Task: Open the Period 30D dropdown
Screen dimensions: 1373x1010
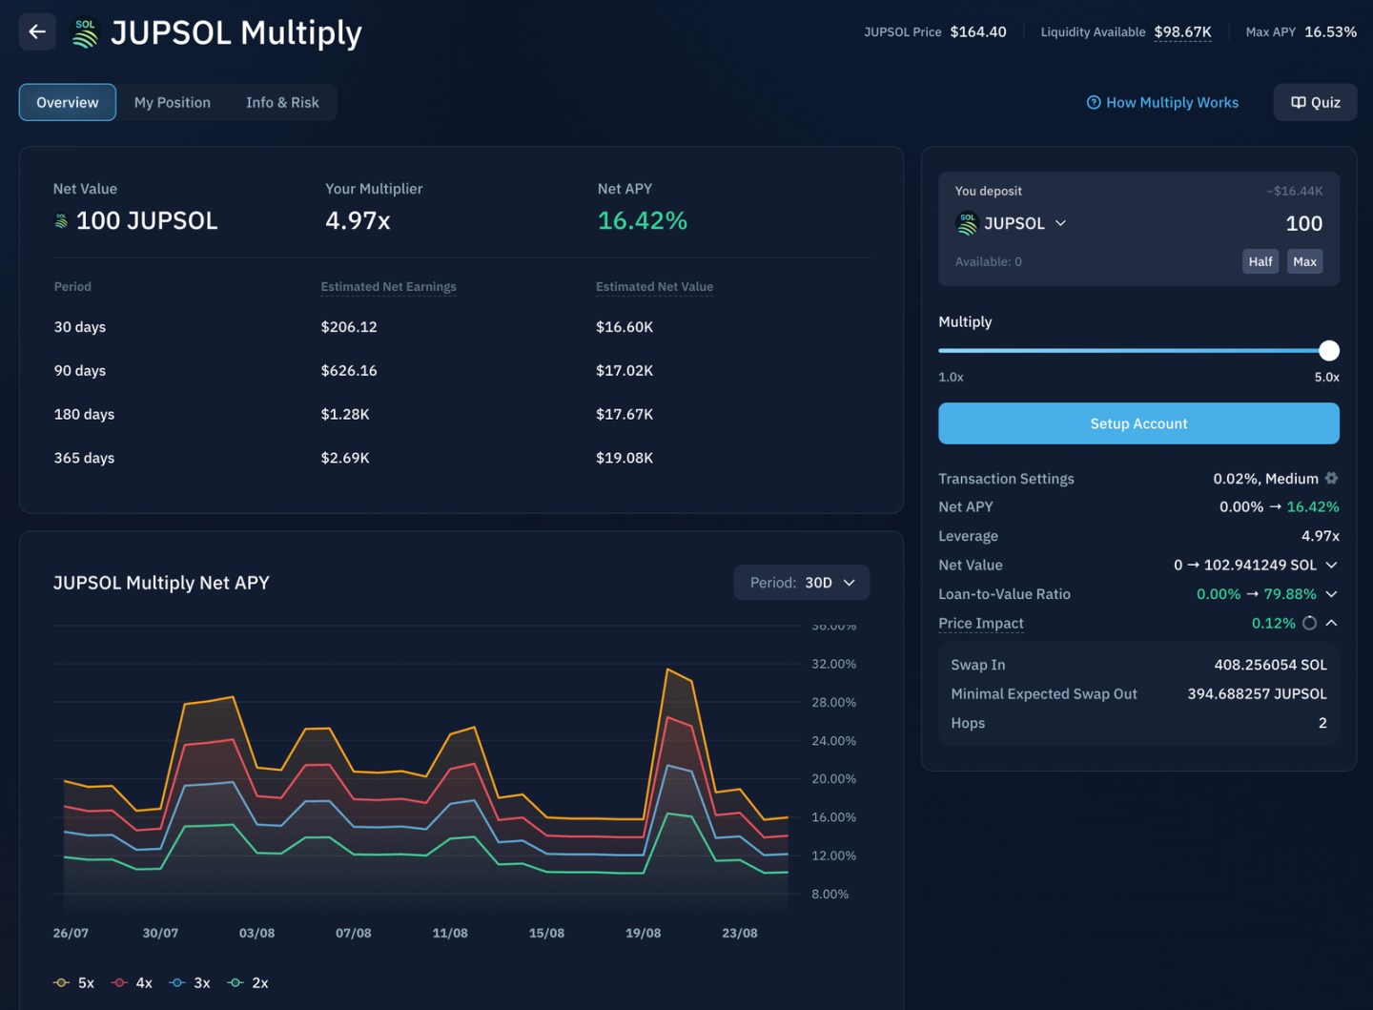Action: (x=801, y=583)
